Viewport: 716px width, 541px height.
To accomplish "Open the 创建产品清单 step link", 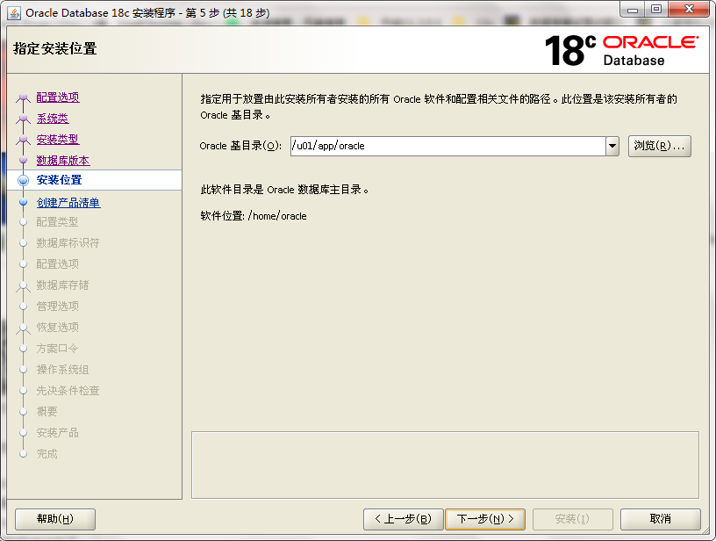I will click(x=68, y=202).
